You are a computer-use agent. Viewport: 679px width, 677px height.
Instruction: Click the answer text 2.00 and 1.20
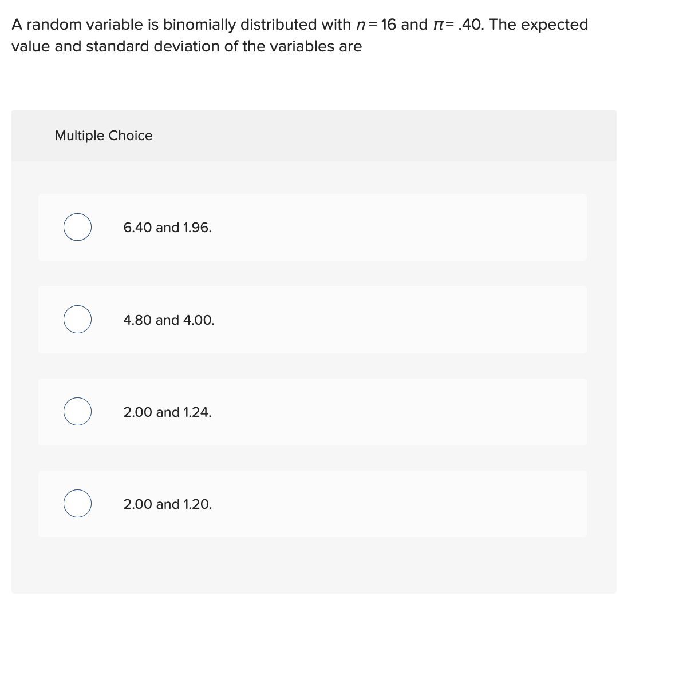167,504
